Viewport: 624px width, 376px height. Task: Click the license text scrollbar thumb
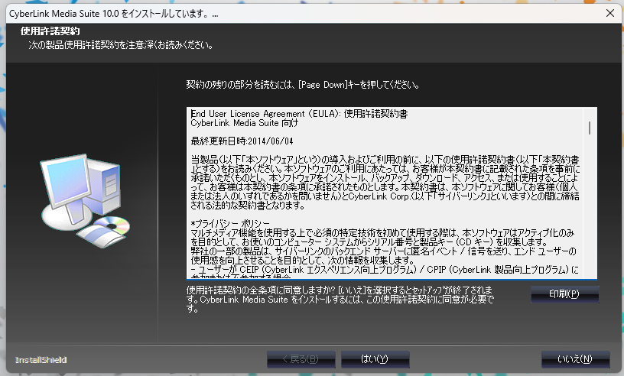[x=590, y=128]
